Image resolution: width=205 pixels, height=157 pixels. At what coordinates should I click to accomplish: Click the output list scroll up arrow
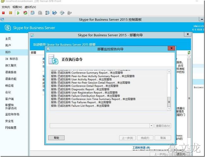(x=169, y=72)
